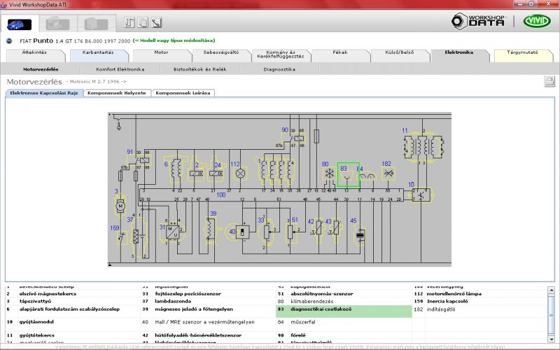Image resolution: width=560 pixels, height=350 pixels.
Task: Click the green Vivid logo
Action: pos(537,21)
